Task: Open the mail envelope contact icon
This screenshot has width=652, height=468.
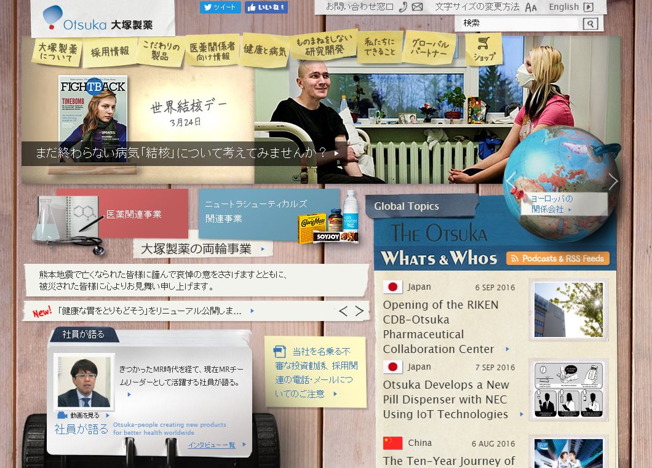Action: (x=417, y=7)
